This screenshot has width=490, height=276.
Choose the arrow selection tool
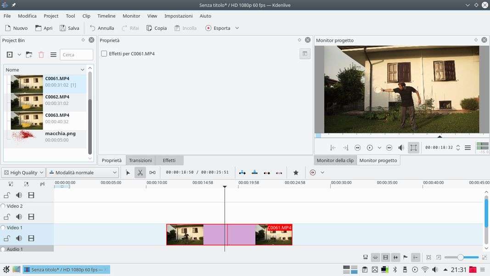point(128,172)
